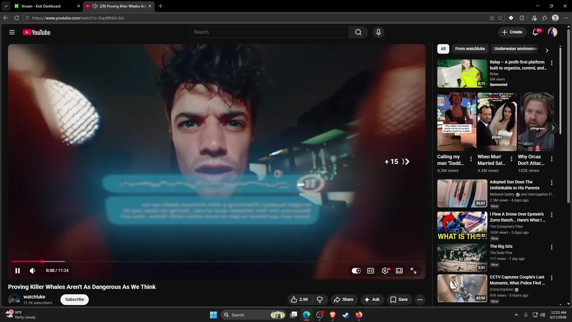Select Underwater environment filter chip
The width and height of the screenshot is (572, 322).
click(x=516, y=49)
